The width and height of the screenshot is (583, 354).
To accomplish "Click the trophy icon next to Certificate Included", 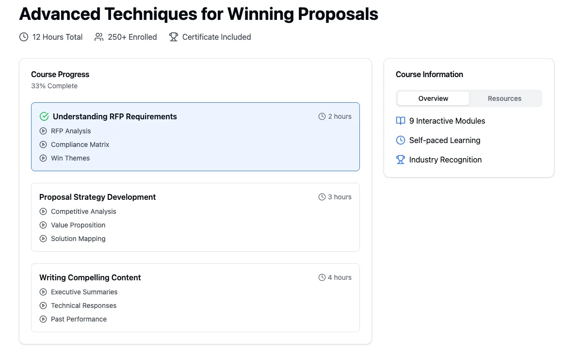I will pos(174,37).
